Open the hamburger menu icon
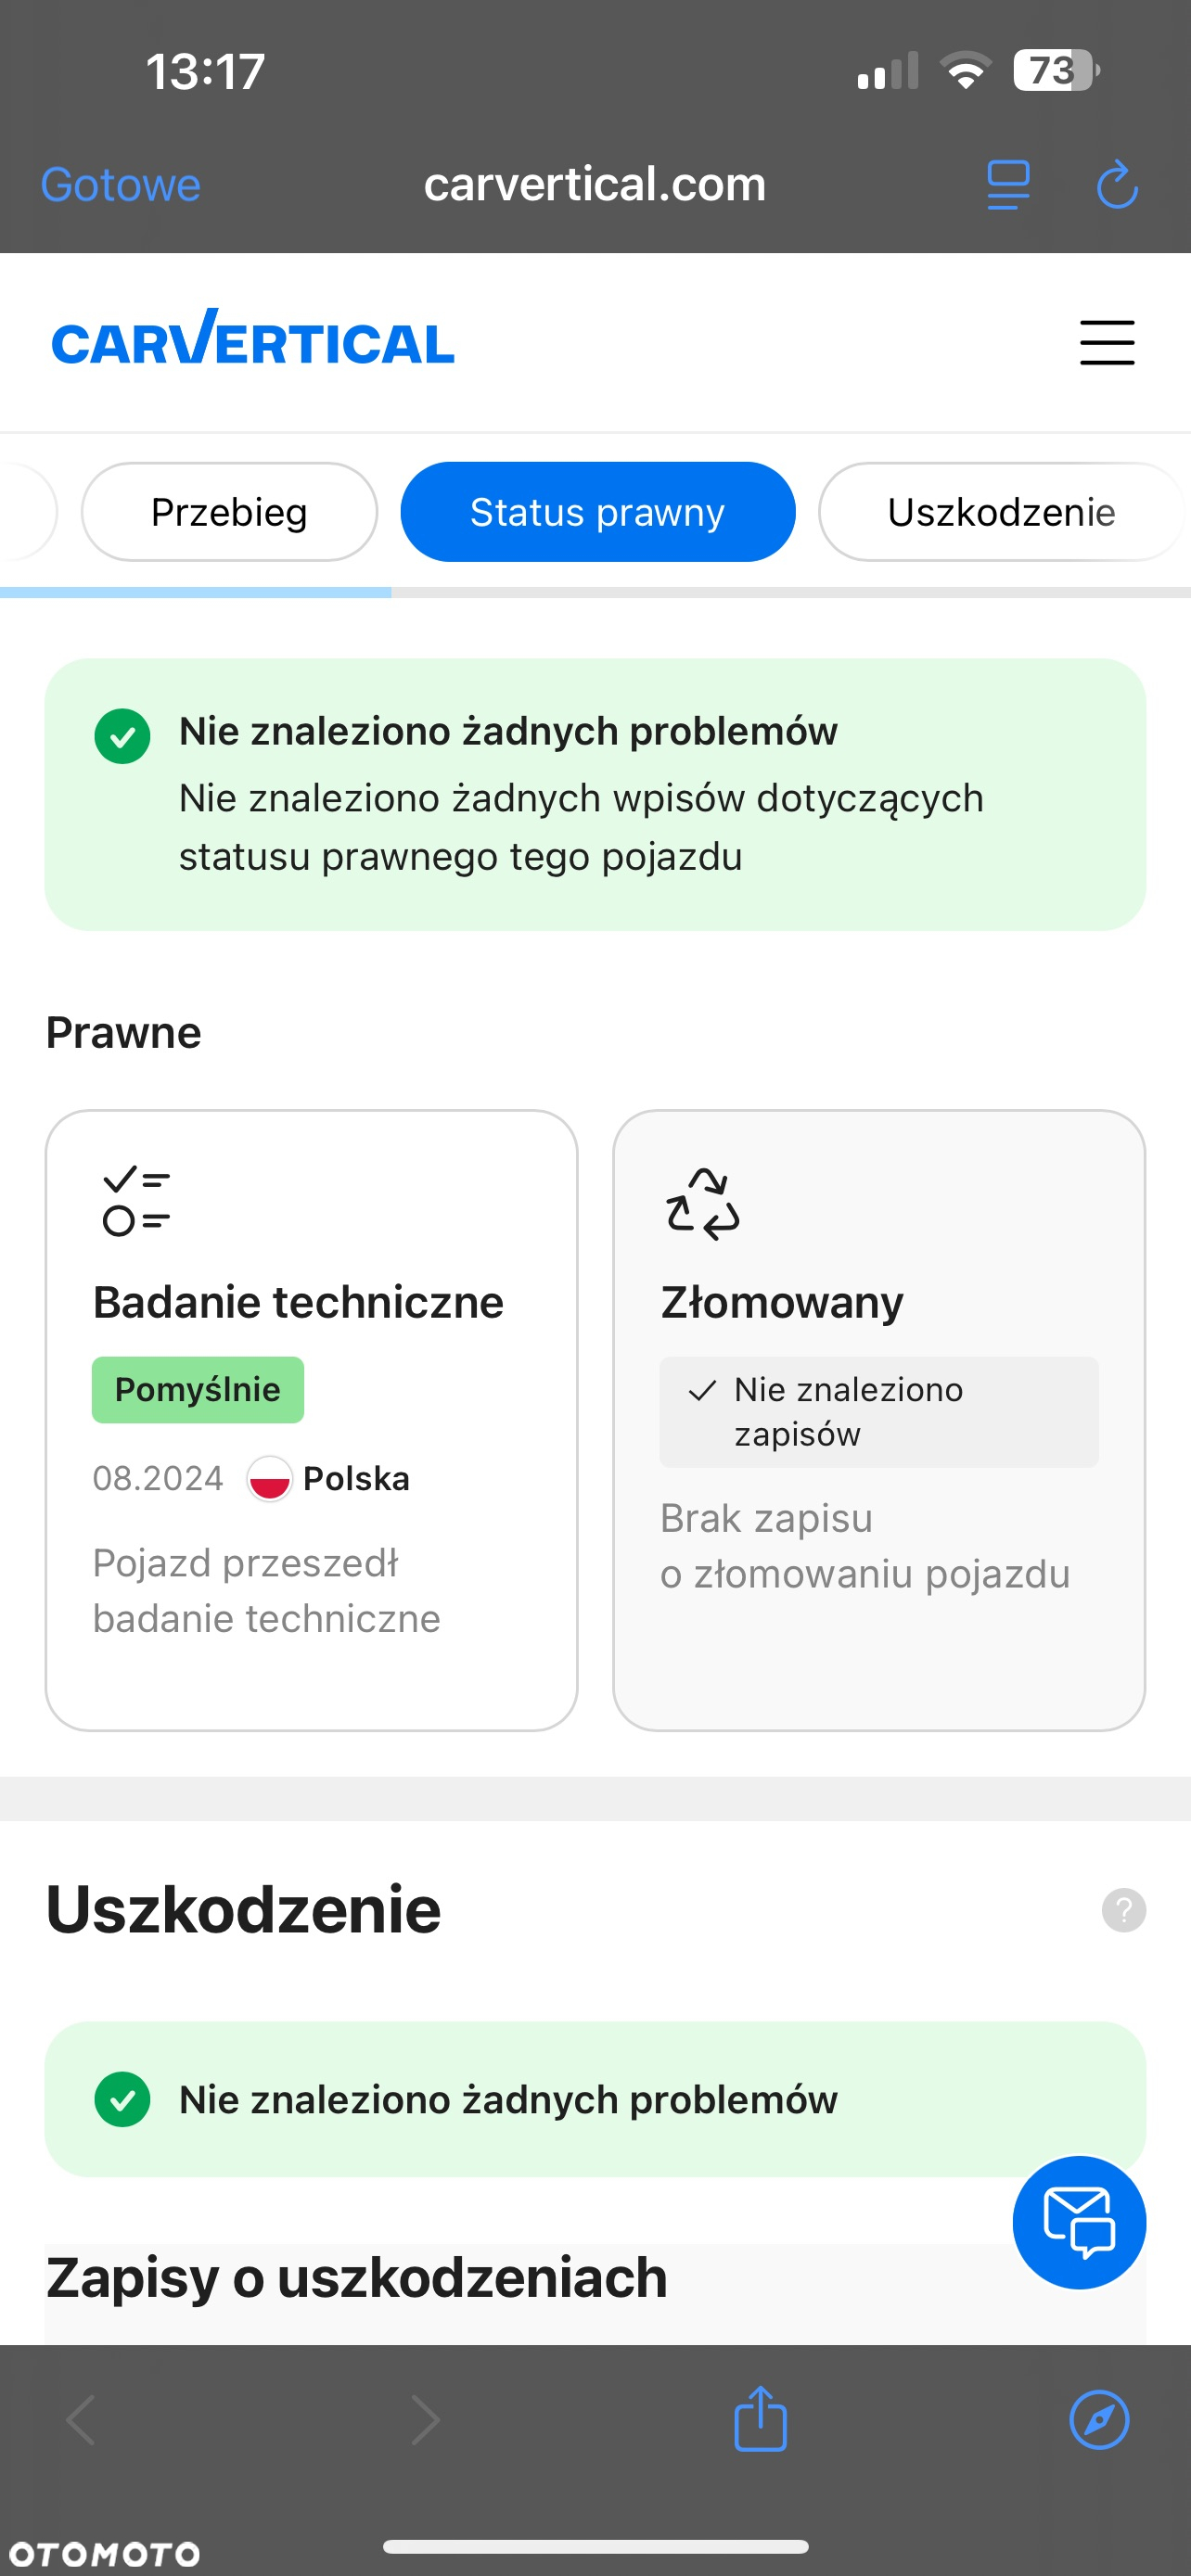The width and height of the screenshot is (1191, 2576). pyautogui.click(x=1107, y=343)
